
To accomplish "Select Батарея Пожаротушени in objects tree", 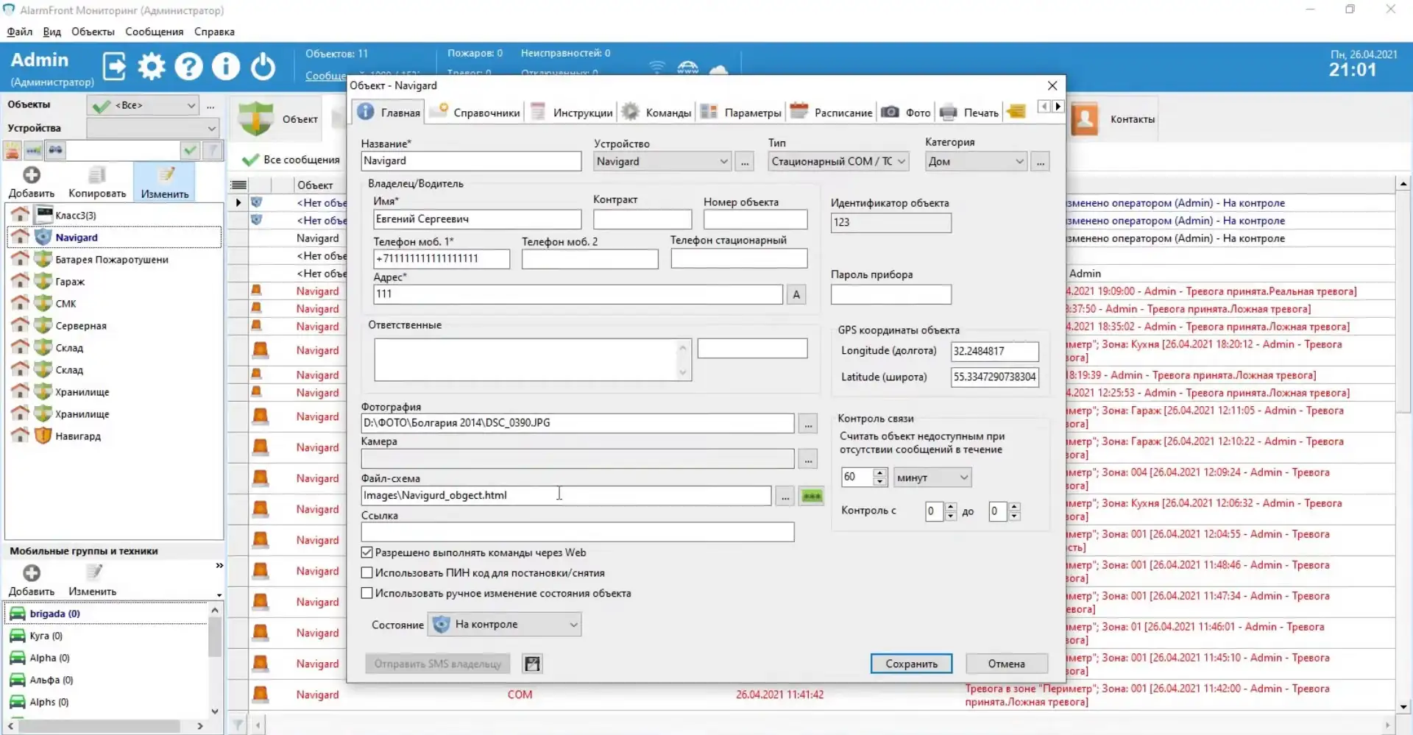I will point(112,260).
